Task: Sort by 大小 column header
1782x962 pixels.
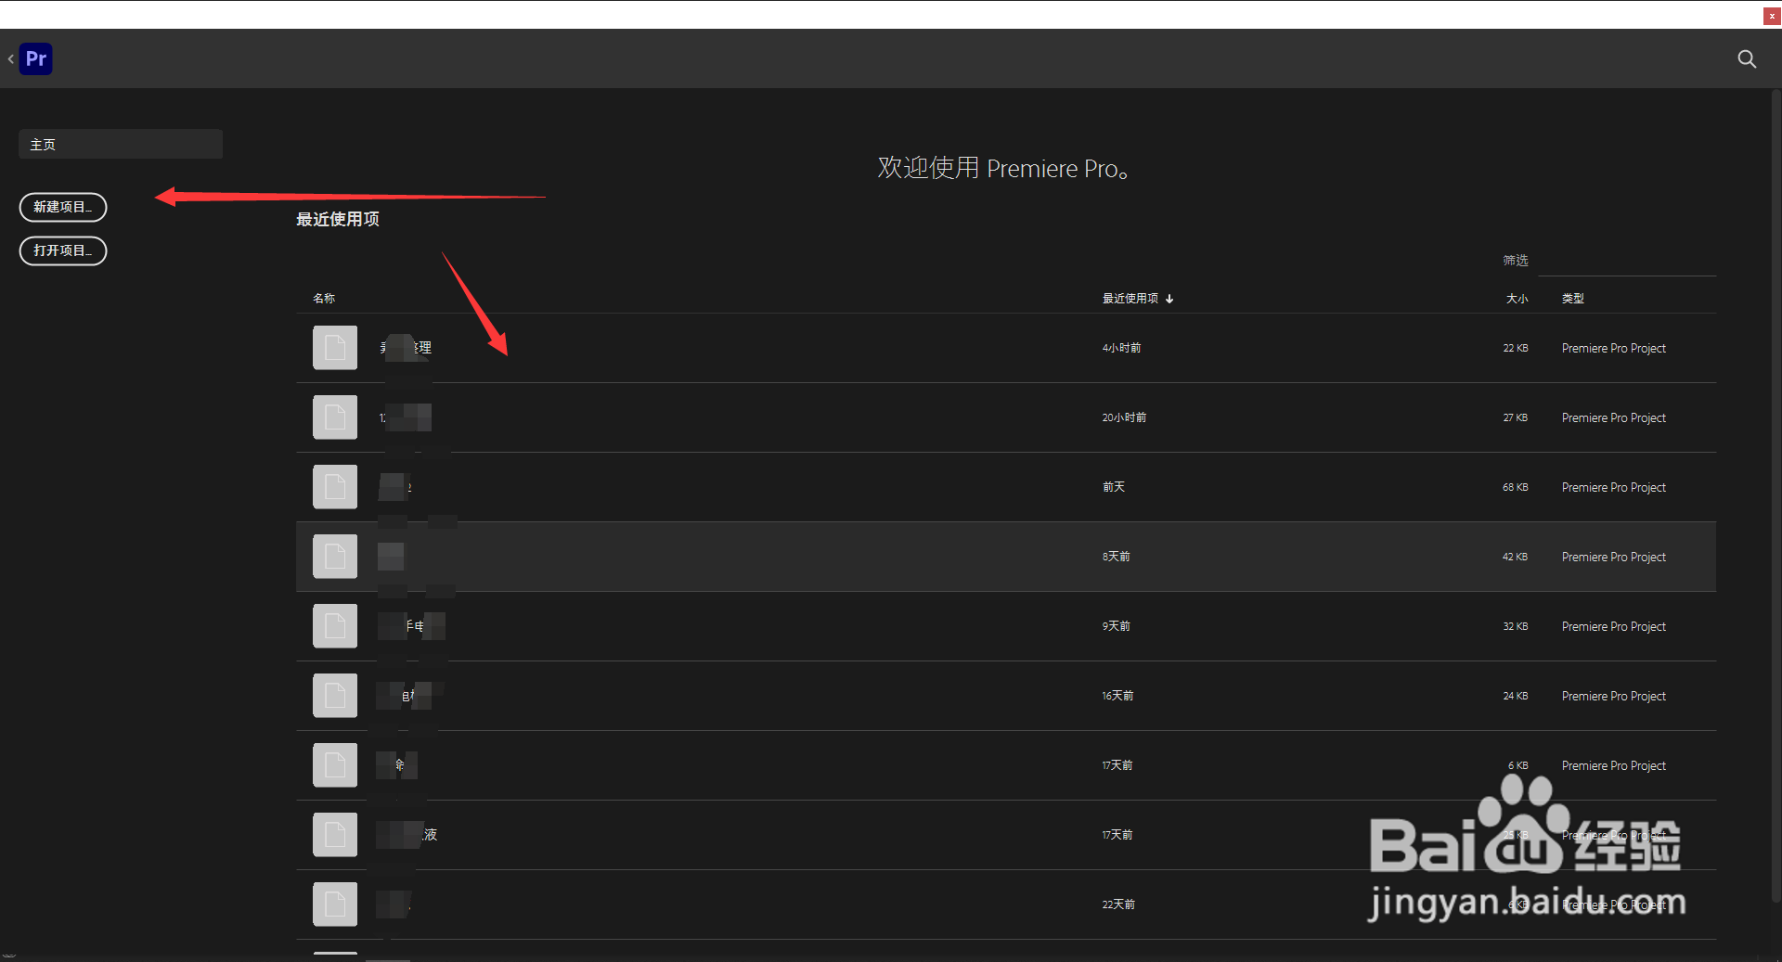Action: (1517, 299)
